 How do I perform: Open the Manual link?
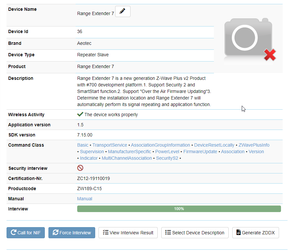click(x=84, y=199)
